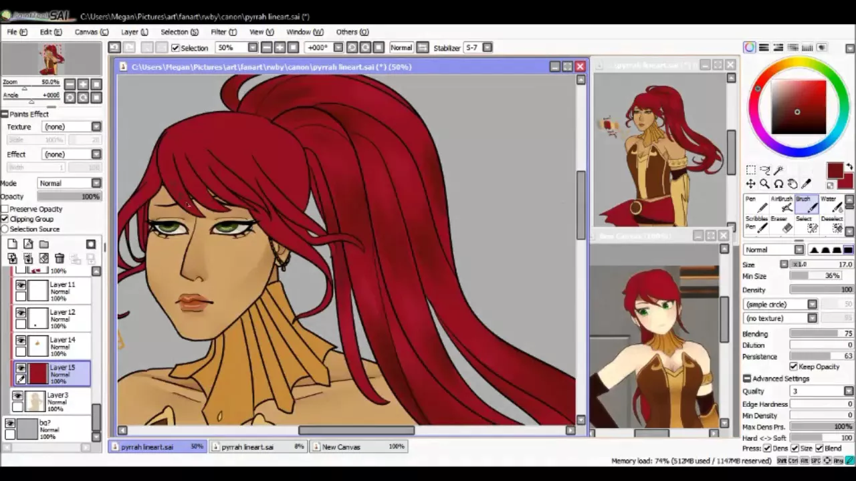Screen dimensions: 856x481
Task: Choose the Select pen tool
Action: pyautogui.click(x=806, y=224)
